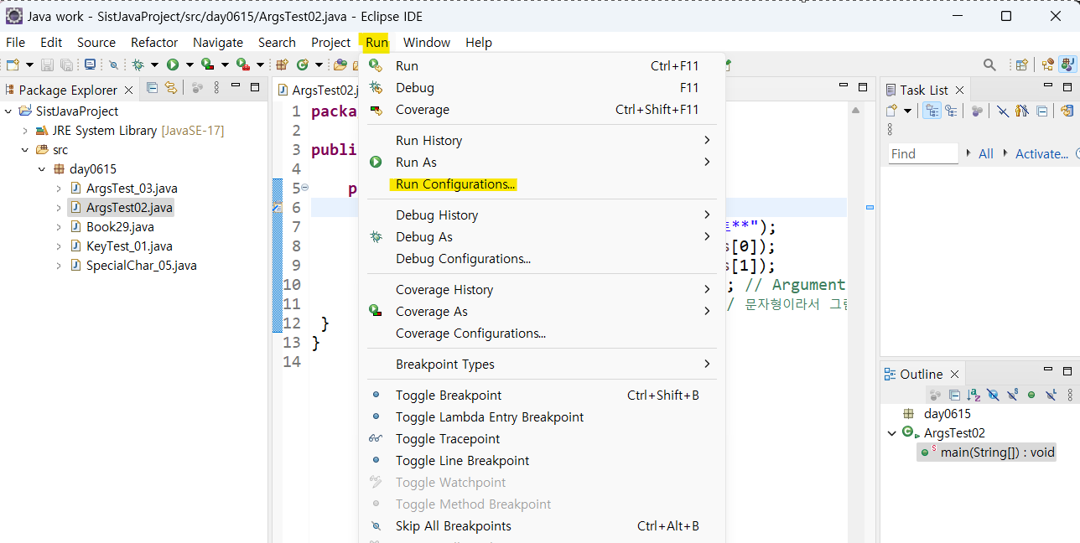The height and width of the screenshot is (543, 1080).
Task: Collapse All in Outline toolbar
Action: (x=955, y=395)
